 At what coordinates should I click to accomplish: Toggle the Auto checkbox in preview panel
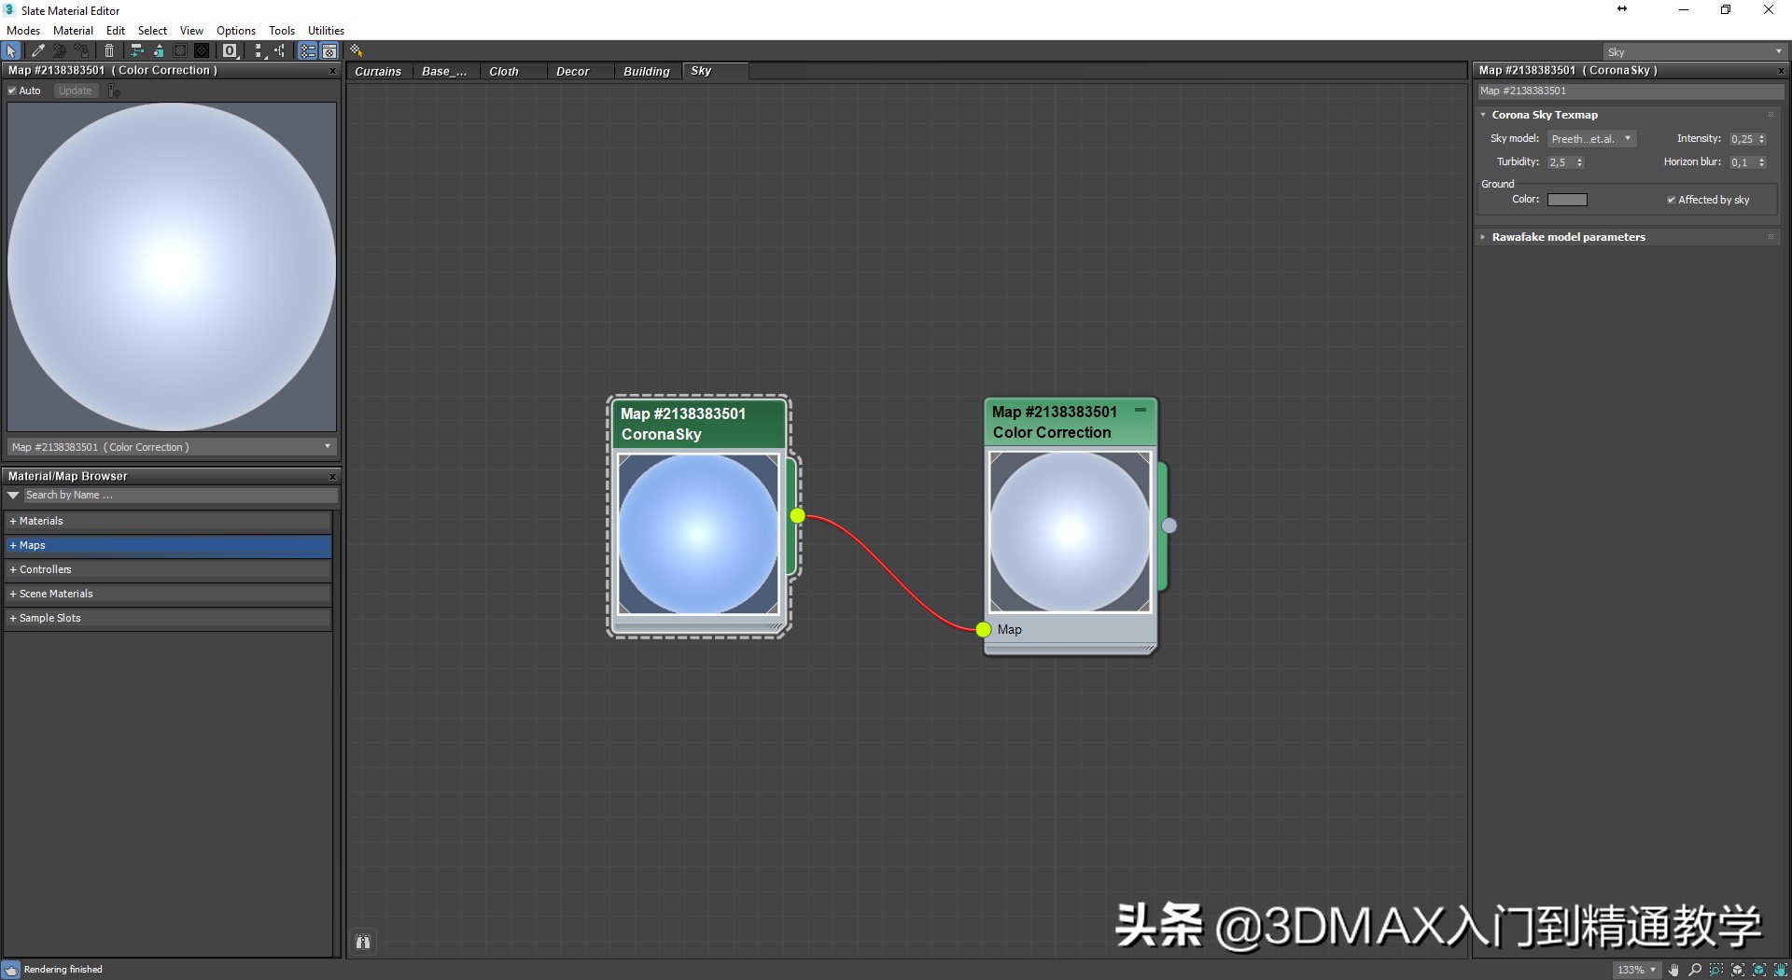point(14,91)
